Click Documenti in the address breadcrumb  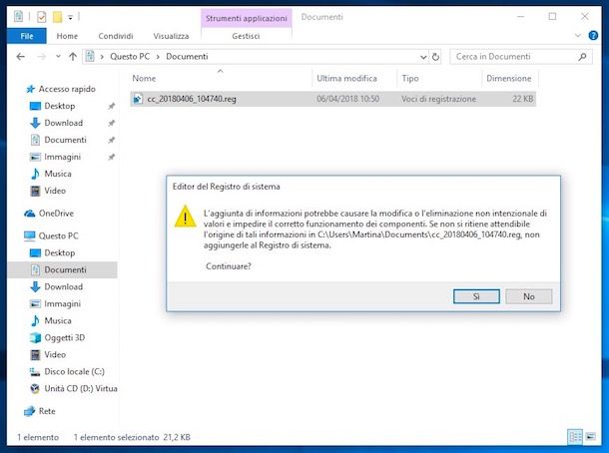187,57
